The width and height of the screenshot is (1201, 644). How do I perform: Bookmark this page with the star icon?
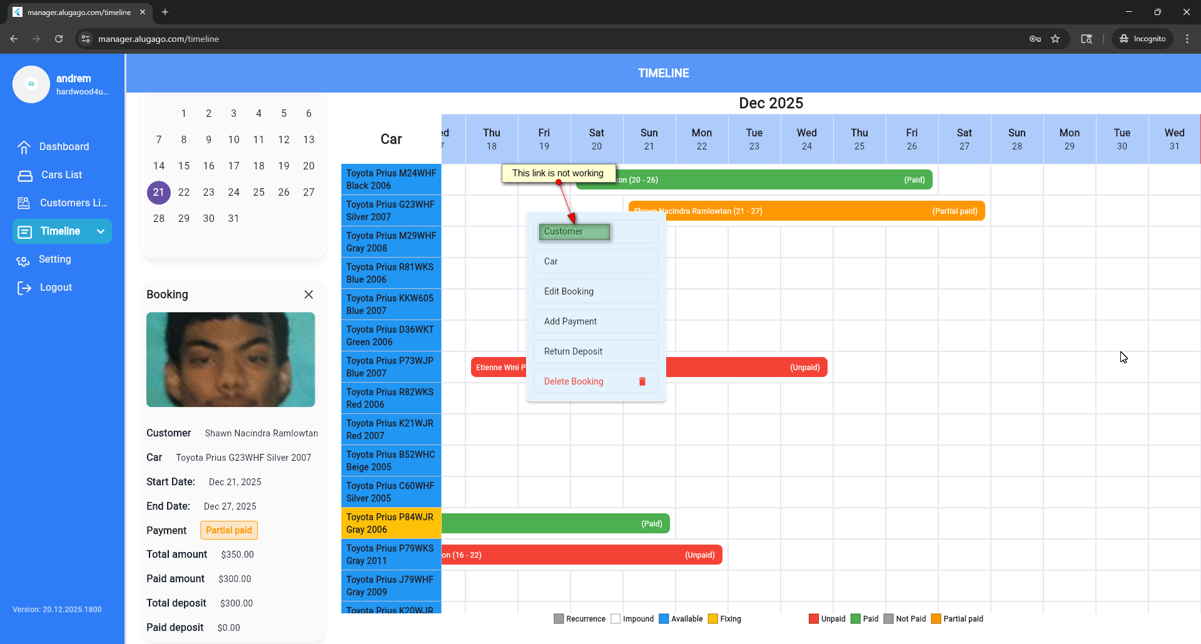1055,39
